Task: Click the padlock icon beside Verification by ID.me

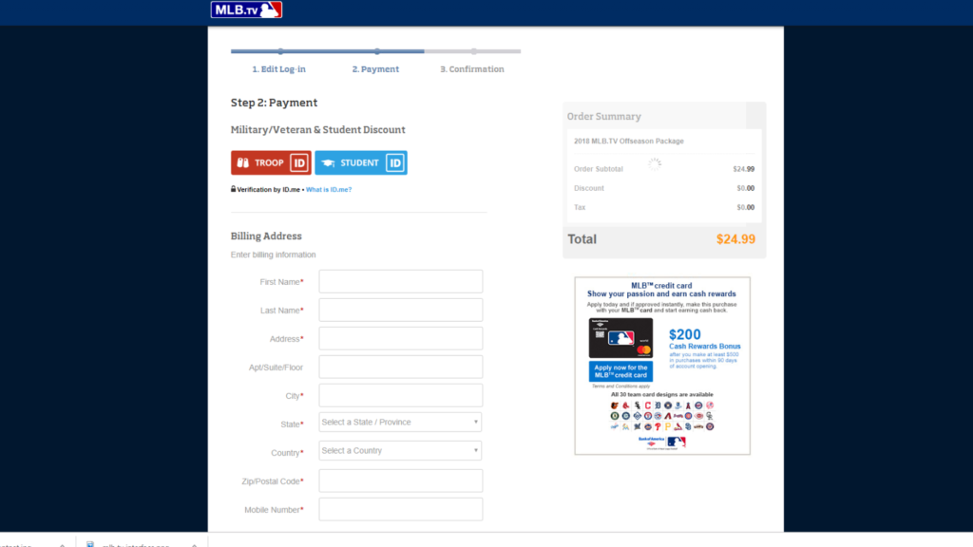Action: (x=234, y=189)
